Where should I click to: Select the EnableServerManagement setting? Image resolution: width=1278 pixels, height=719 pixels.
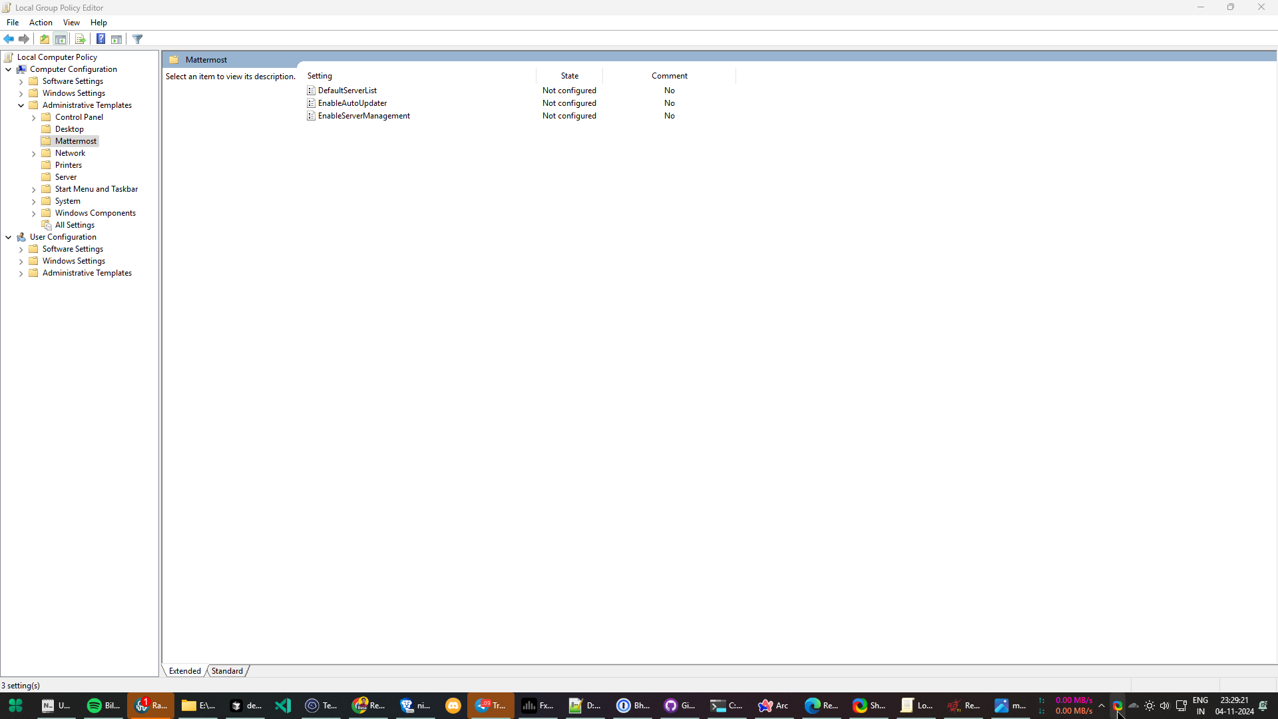(x=363, y=115)
